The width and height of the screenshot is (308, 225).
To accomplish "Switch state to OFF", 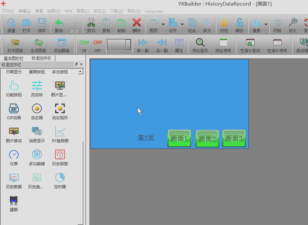I will [98, 43].
